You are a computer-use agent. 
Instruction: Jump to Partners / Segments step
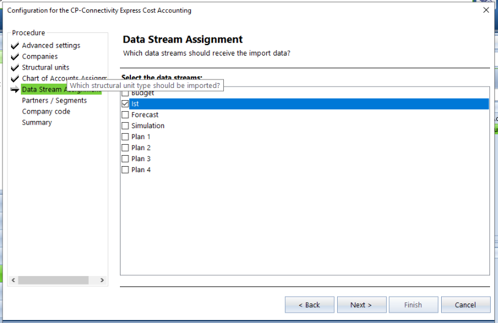coord(54,100)
